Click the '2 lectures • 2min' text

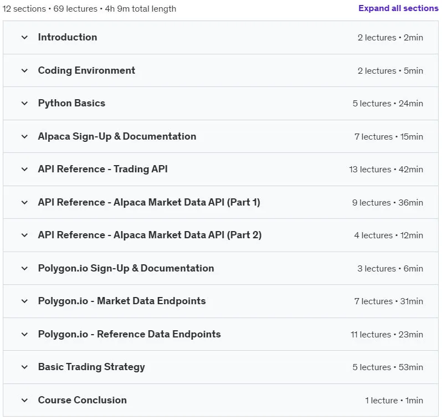(390, 38)
